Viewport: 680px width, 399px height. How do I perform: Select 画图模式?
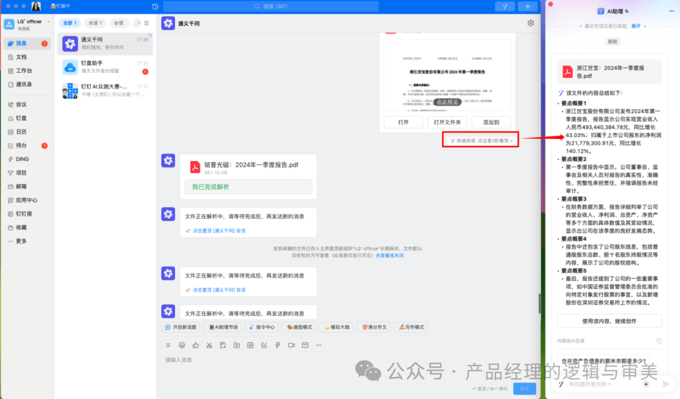[300, 327]
